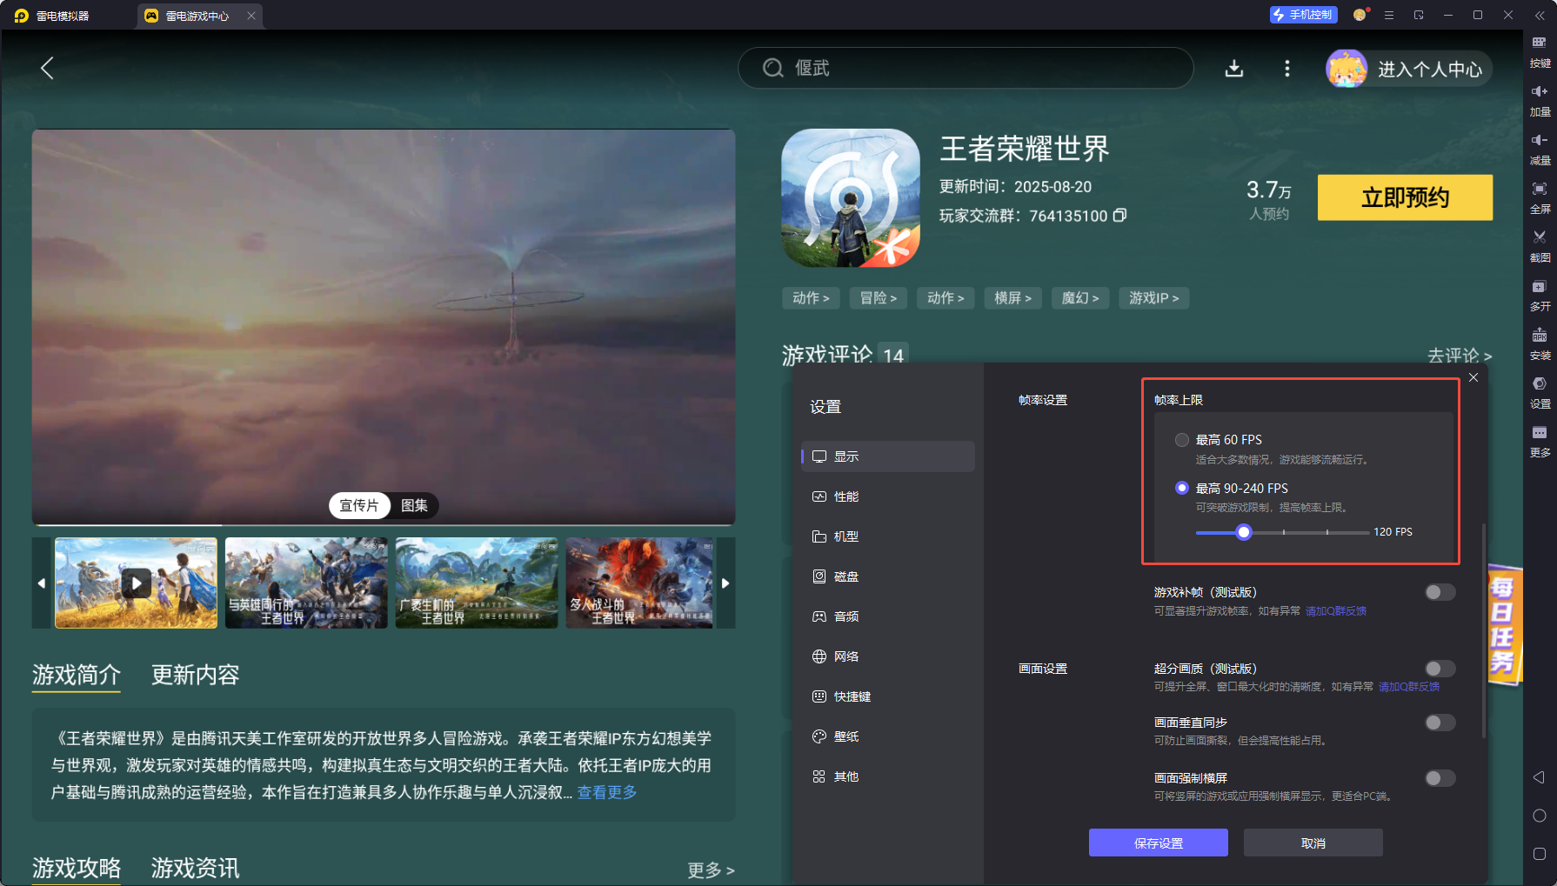This screenshot has width=1557, height=886.
Task: Click the 手机控制 phone control button
Action: pyautogui.click(x=1303, y=15)
